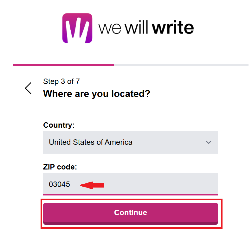
Task: Click the pink underline beneath ZIP field
Action: point(130,195)
